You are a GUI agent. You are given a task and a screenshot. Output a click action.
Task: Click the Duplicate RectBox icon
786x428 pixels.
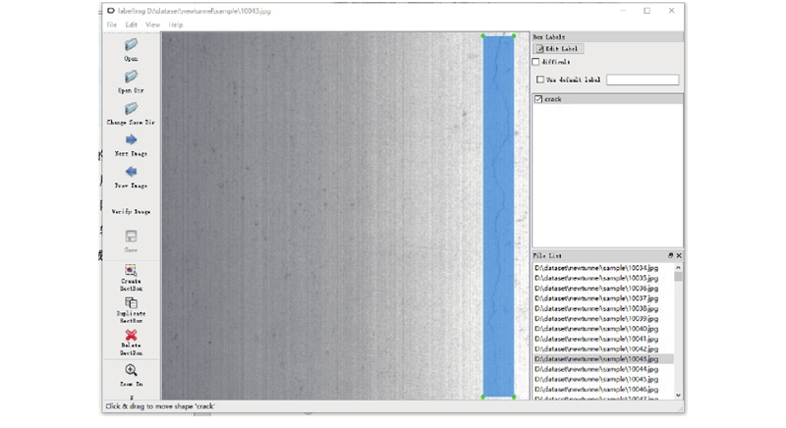coord(131,303)
